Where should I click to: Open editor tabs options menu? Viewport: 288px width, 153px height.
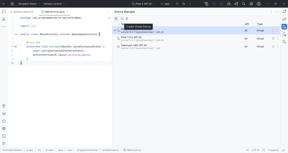(x=108, y=12)
